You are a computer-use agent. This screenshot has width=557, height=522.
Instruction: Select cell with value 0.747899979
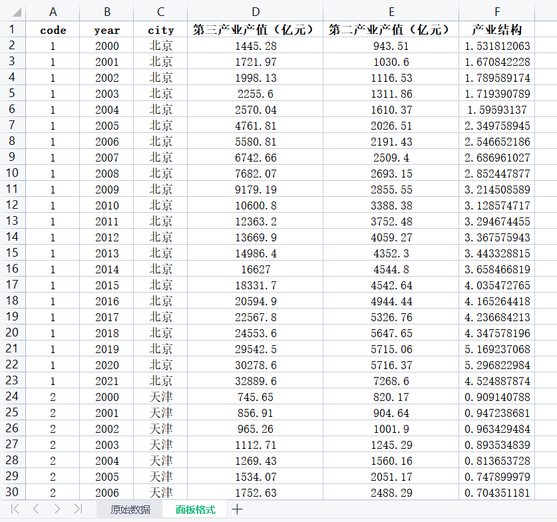(497, 477)
